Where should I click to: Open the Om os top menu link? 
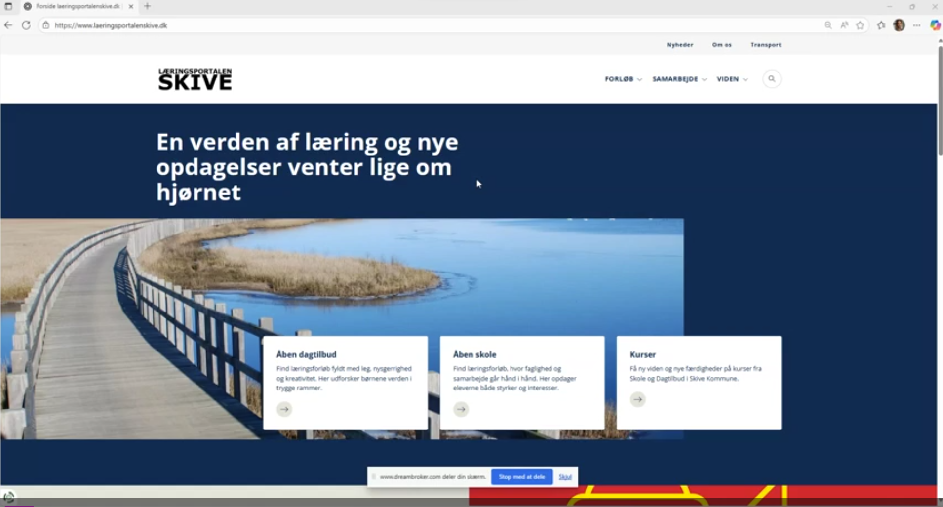point(721,45)
